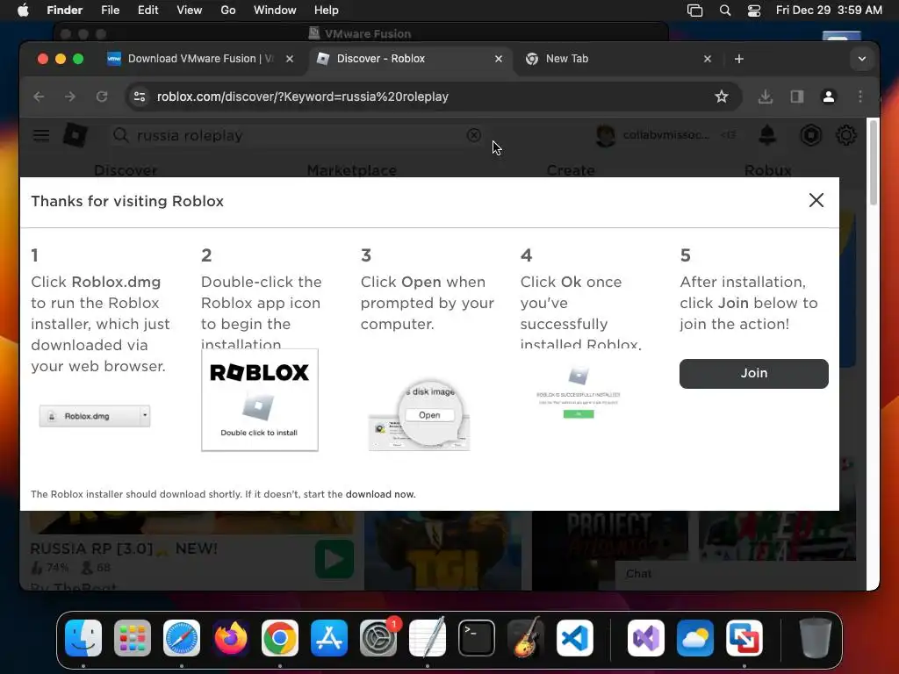This screenshot has width=899, height=674.
Task: Open VMware Fusion from the Dock
Action: [744, 638]
